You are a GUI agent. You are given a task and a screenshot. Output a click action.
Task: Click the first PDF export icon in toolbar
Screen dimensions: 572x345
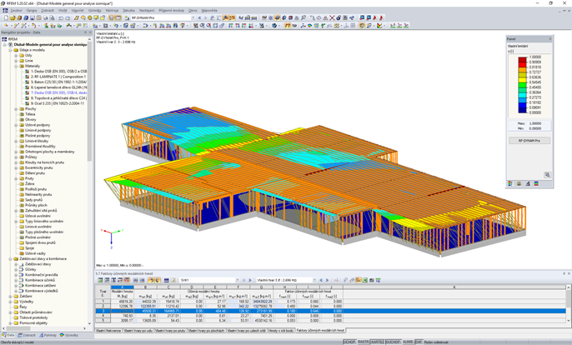[374, 17]
